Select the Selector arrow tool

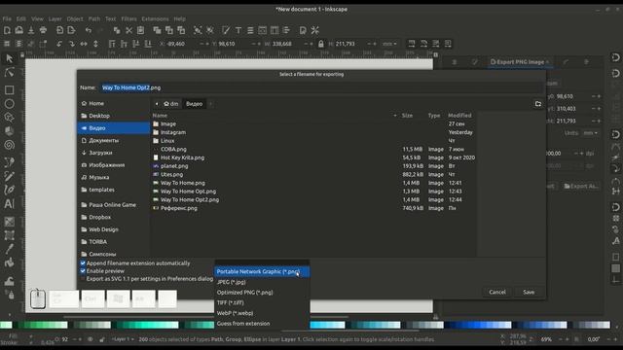point(9,58)
